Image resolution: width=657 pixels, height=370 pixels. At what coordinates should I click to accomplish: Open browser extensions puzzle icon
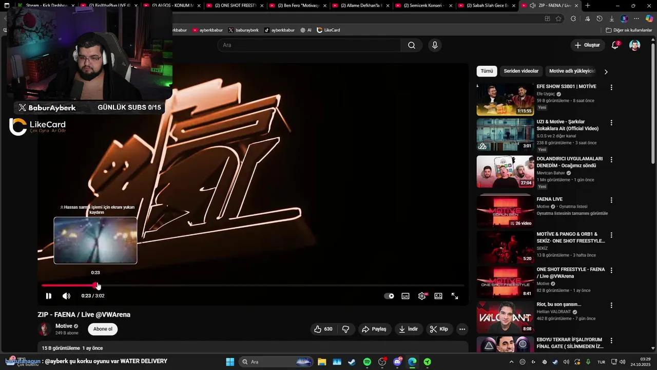click(x=573, y=18)
